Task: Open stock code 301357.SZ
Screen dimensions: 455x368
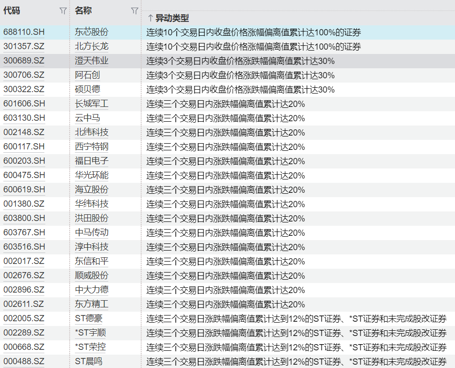Action: point(24,46)
